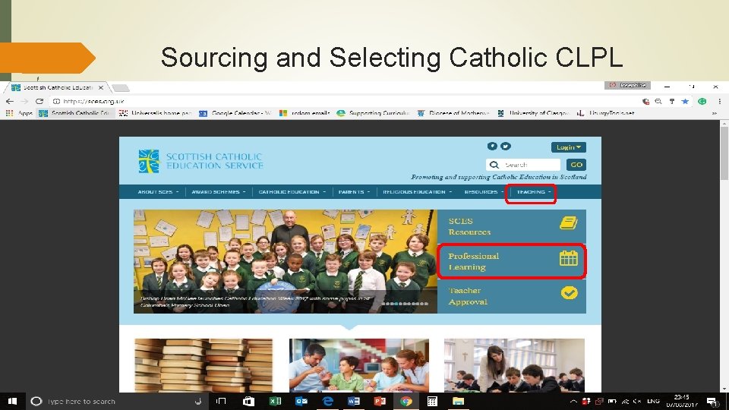
Task: Expand the PARENTS menu
Action: coord(355,191)
